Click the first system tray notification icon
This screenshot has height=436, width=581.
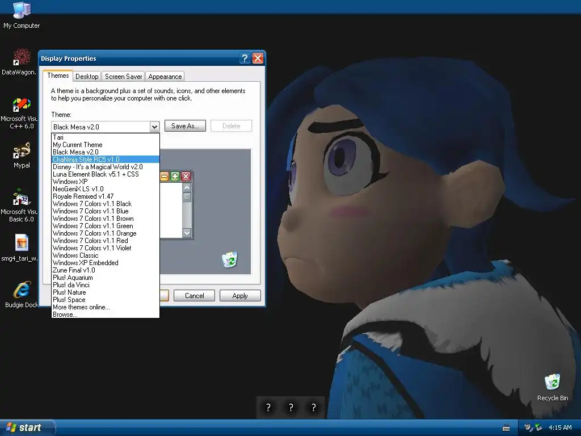[x=528, y=427]
